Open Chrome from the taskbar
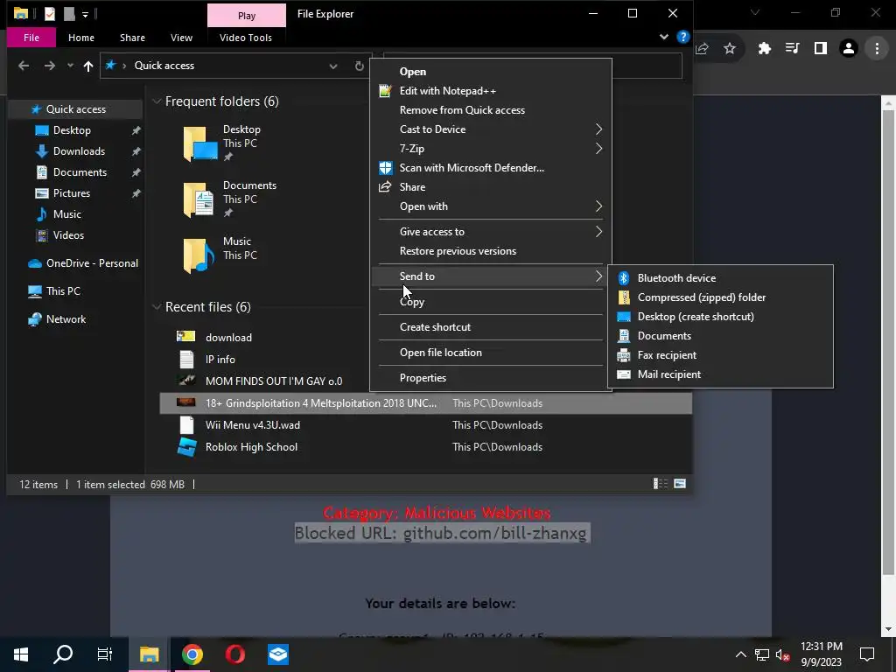 [192, 654]
